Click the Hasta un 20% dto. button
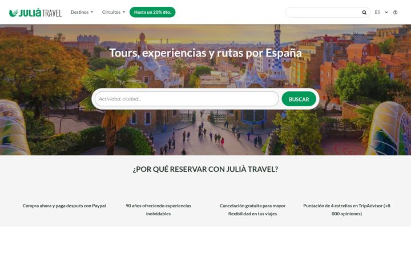 152,12
